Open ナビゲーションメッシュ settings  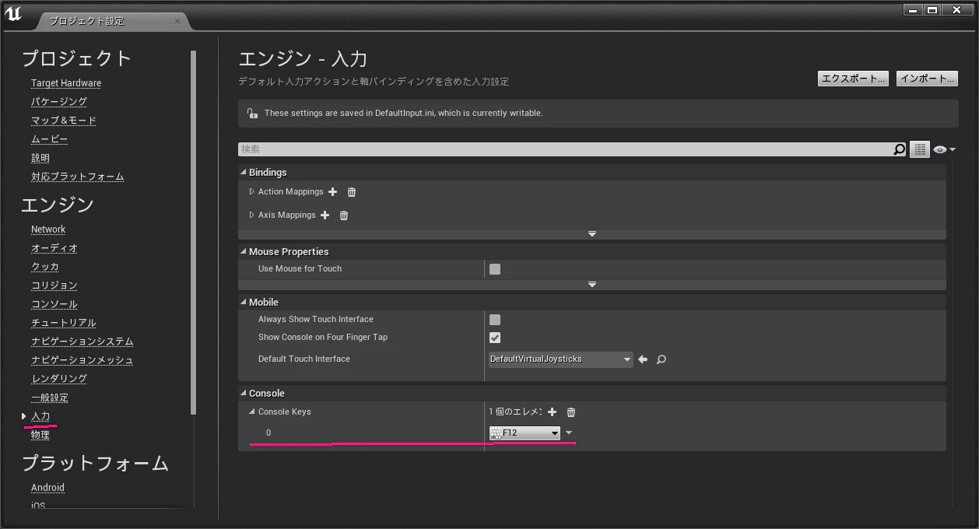coord(82,360)
